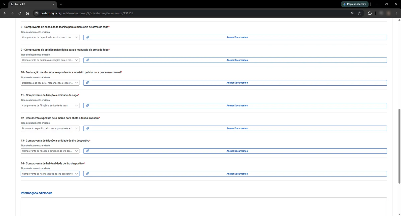
Task: Focus the browser address bar URL
Action: click(x=87, y=13)
